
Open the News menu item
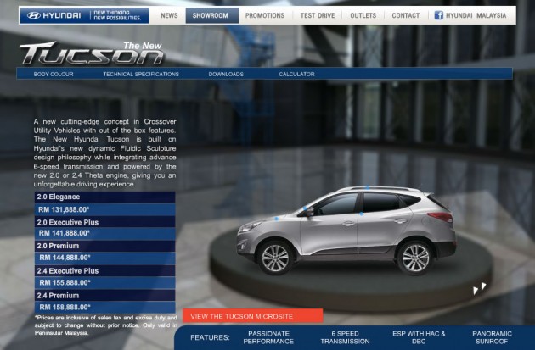(x=169, y=15)
